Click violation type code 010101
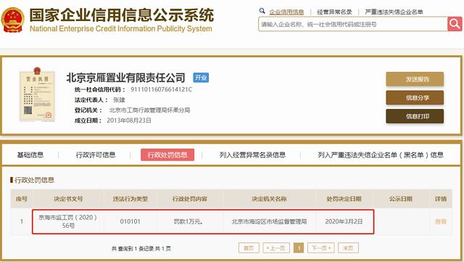Viewport: 464px width, 262px height. point(130,221)
